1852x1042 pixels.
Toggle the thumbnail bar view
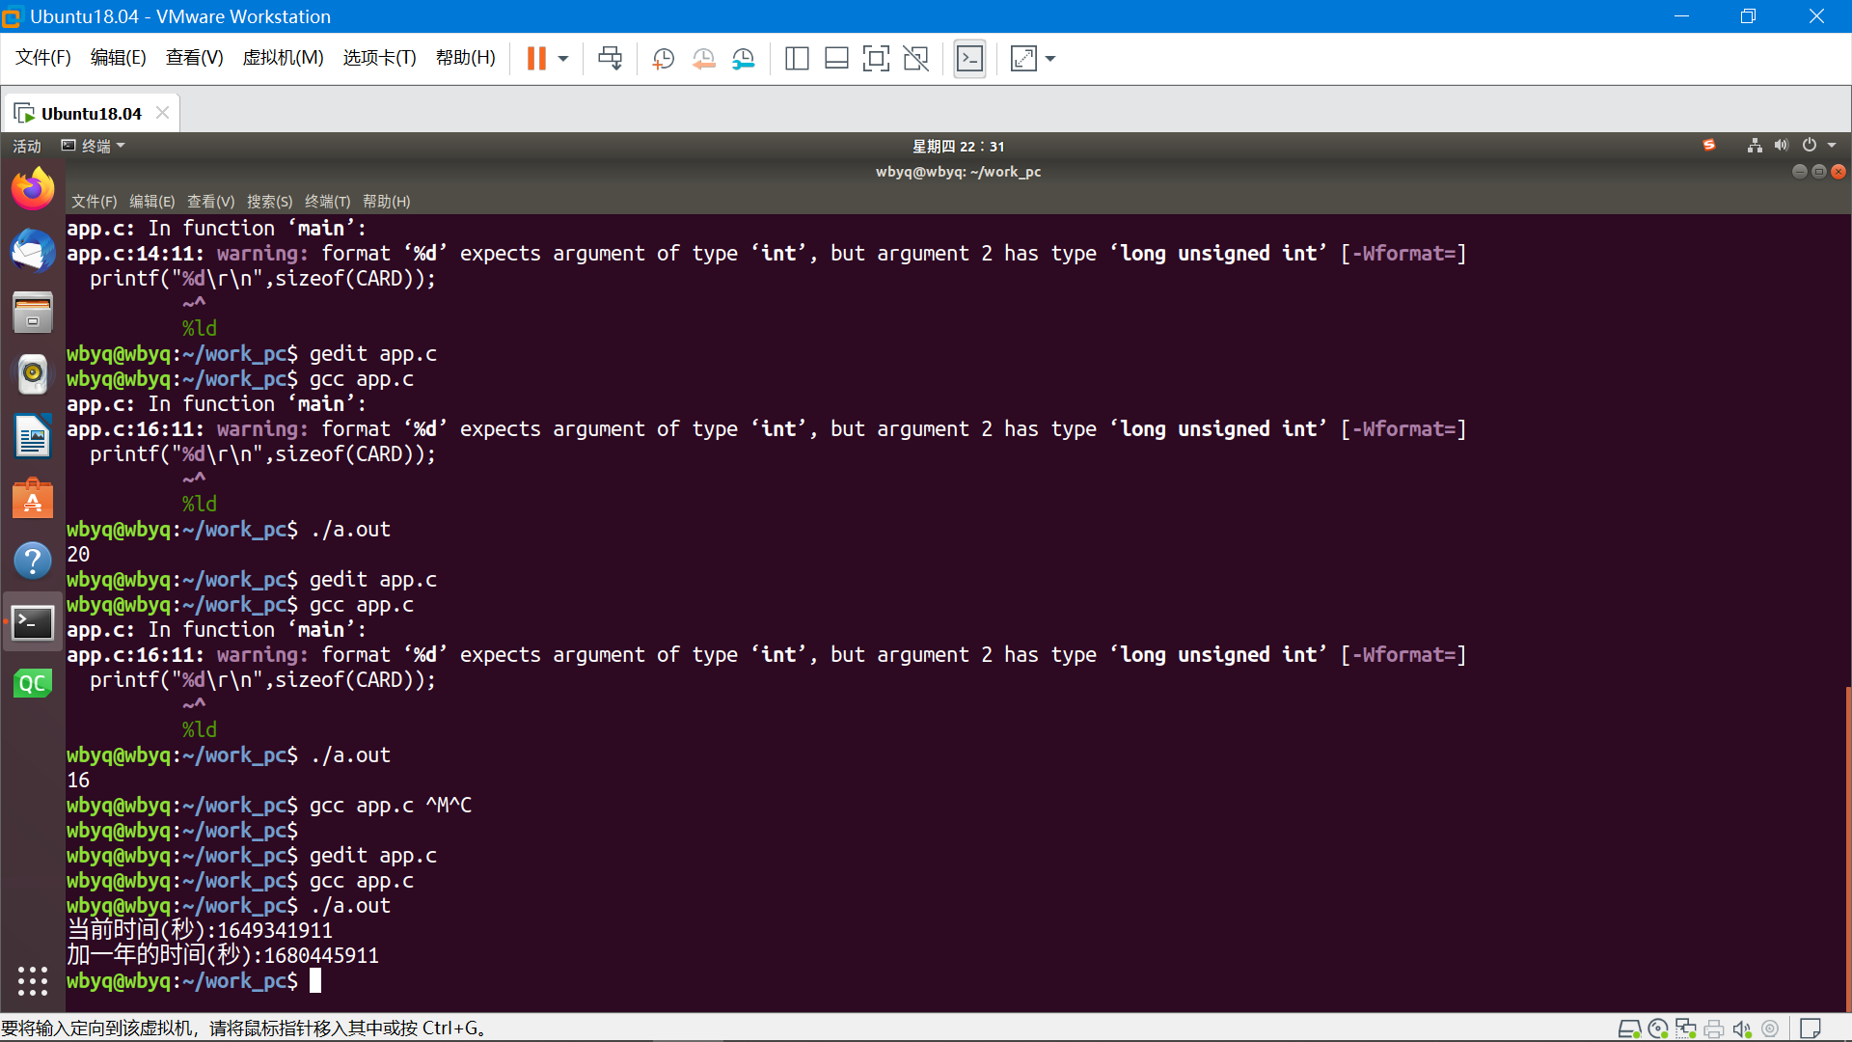pos(836,59)
